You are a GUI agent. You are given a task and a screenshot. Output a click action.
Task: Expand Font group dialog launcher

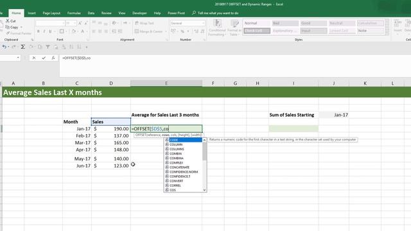pos(88,40)
